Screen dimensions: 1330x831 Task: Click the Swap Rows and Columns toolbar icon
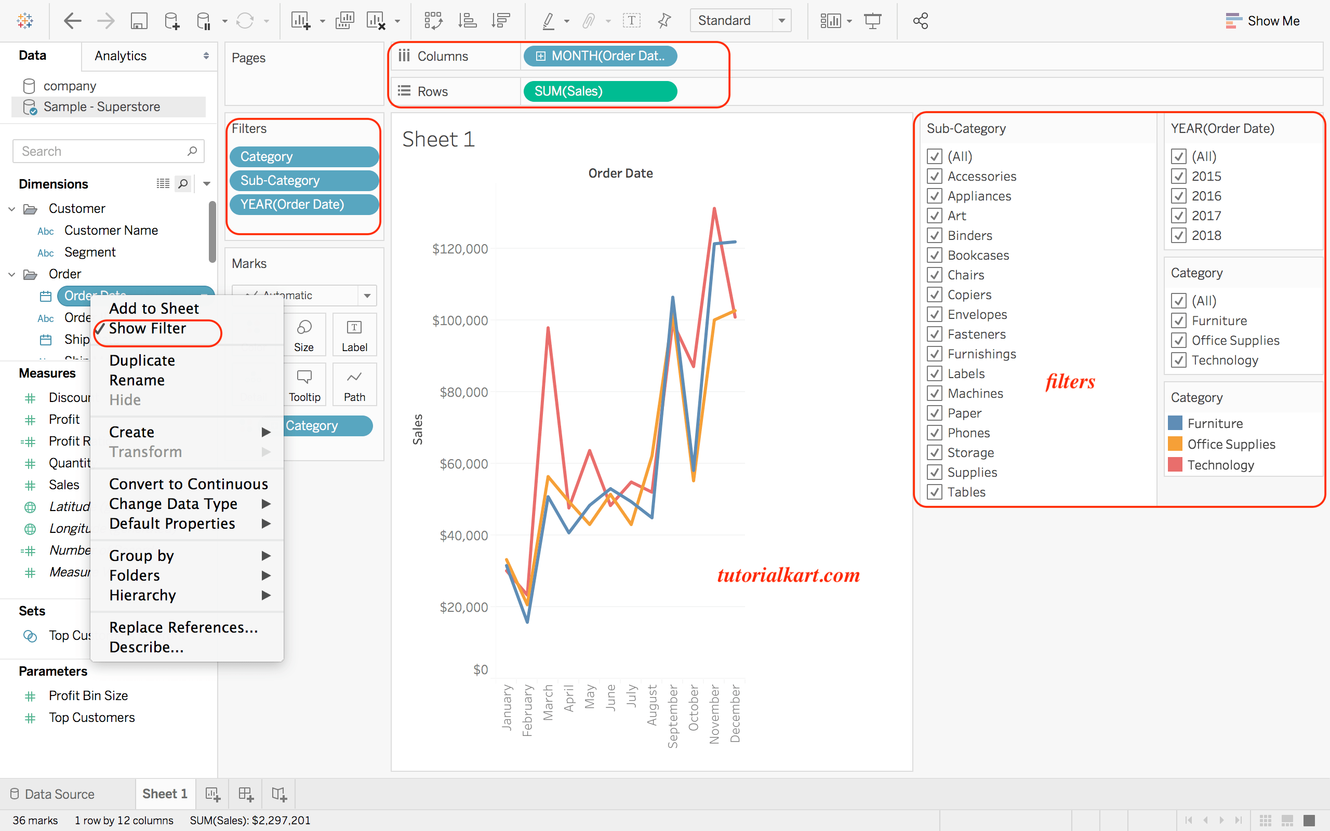point(434,20)
